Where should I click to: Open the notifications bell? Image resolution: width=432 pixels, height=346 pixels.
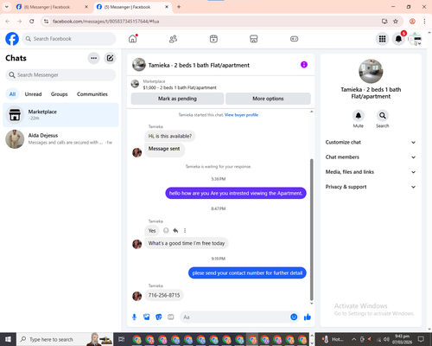398,39
